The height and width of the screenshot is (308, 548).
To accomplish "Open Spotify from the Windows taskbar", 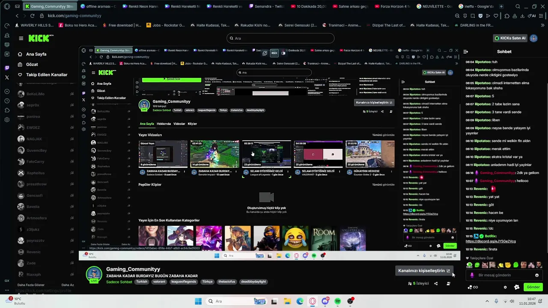I will click(338, 301).
